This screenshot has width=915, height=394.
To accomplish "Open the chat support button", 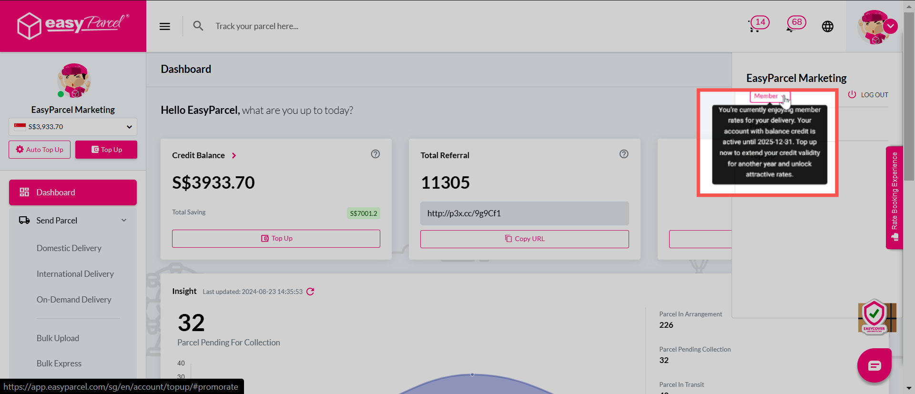I will pos(874,365).
